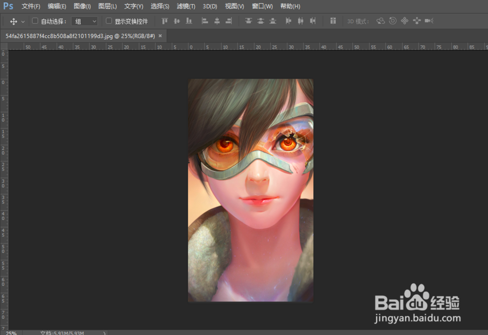Open the 滤镜(T) menu
488x335 pixels.
[186, 6]
